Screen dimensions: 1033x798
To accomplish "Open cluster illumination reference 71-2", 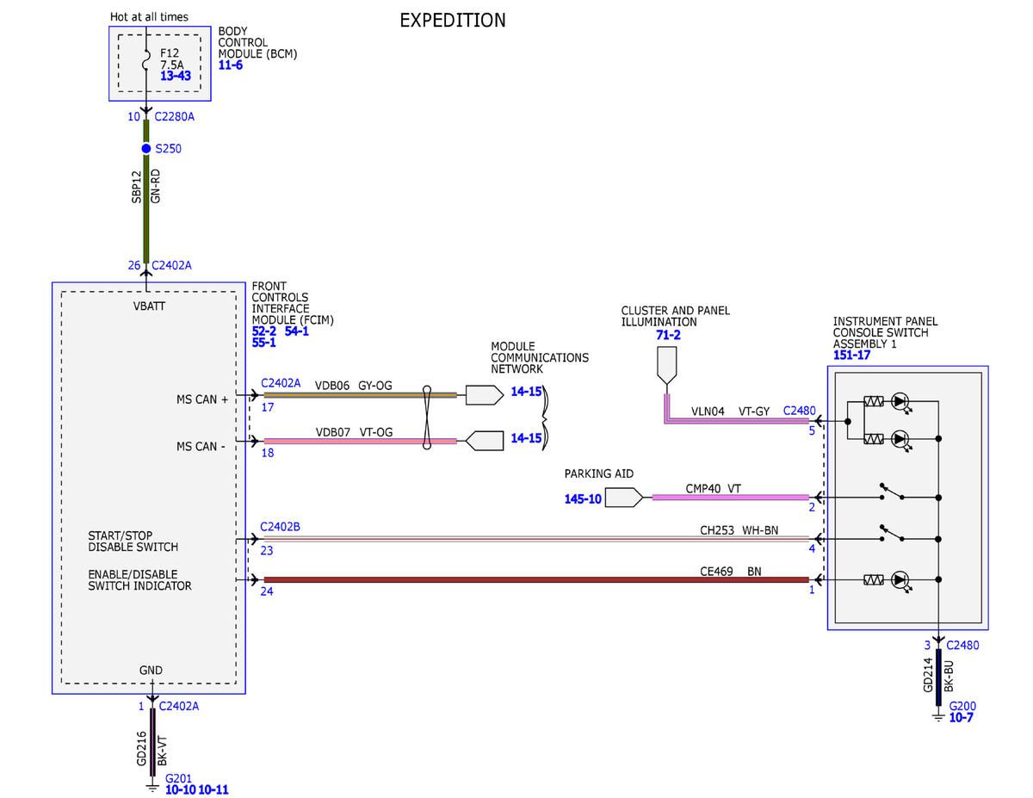I will tap(668, 334).
